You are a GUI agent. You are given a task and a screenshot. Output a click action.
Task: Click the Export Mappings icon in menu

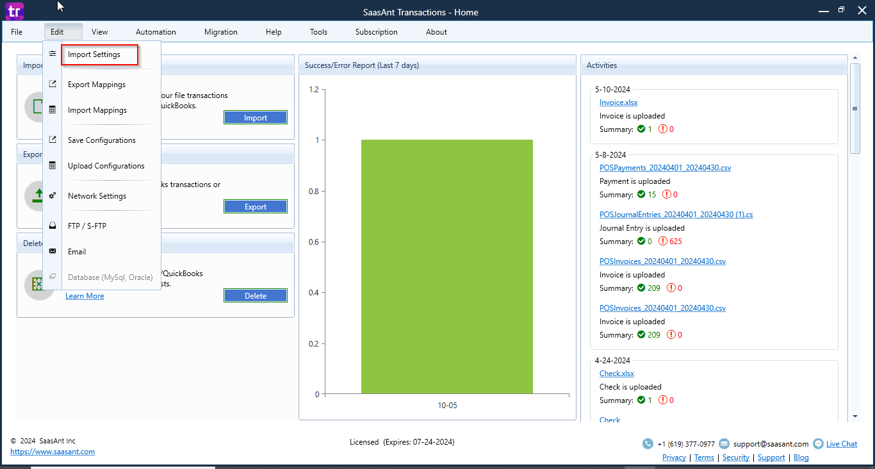53,84
